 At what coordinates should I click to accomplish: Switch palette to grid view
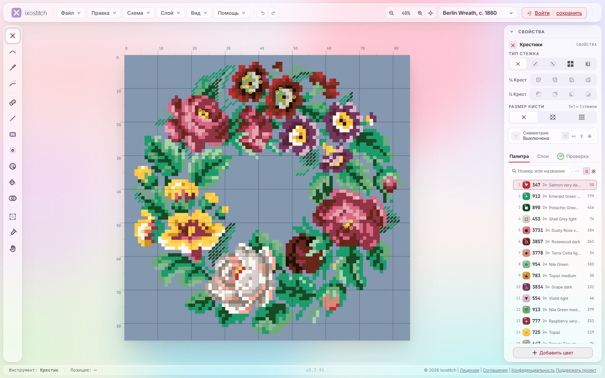coord(594,171)
